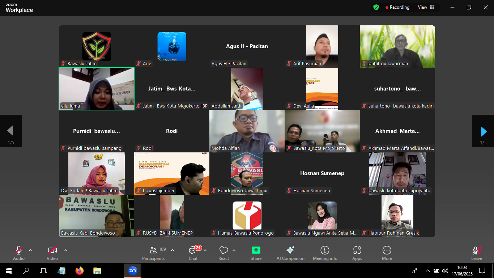Expand the Video options arrow

click(x=66, y=250)
